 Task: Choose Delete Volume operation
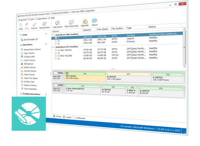(28, 67)
